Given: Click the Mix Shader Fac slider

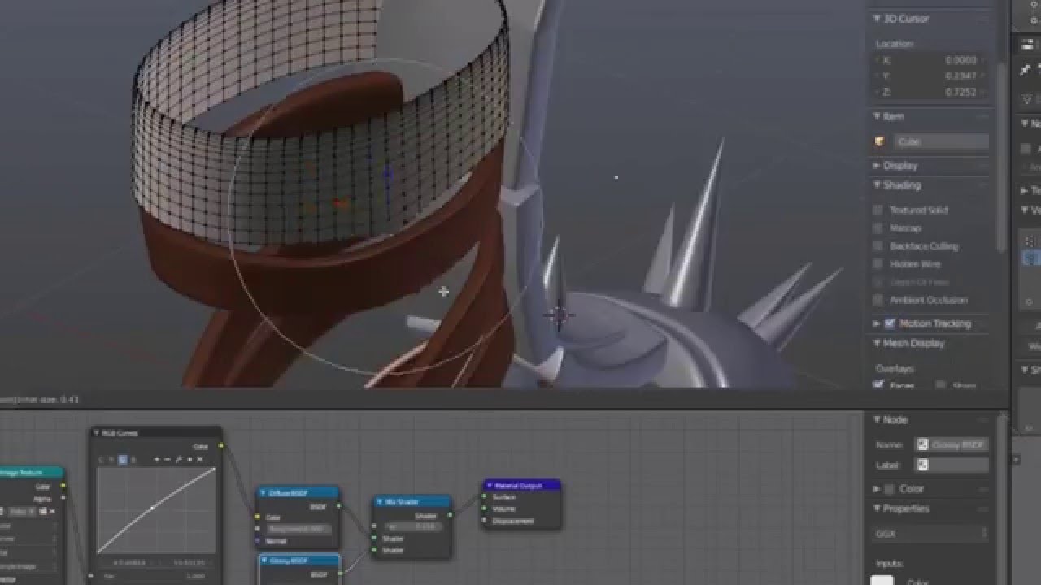Looking at the screenshot, I should (x=414, y=526).
